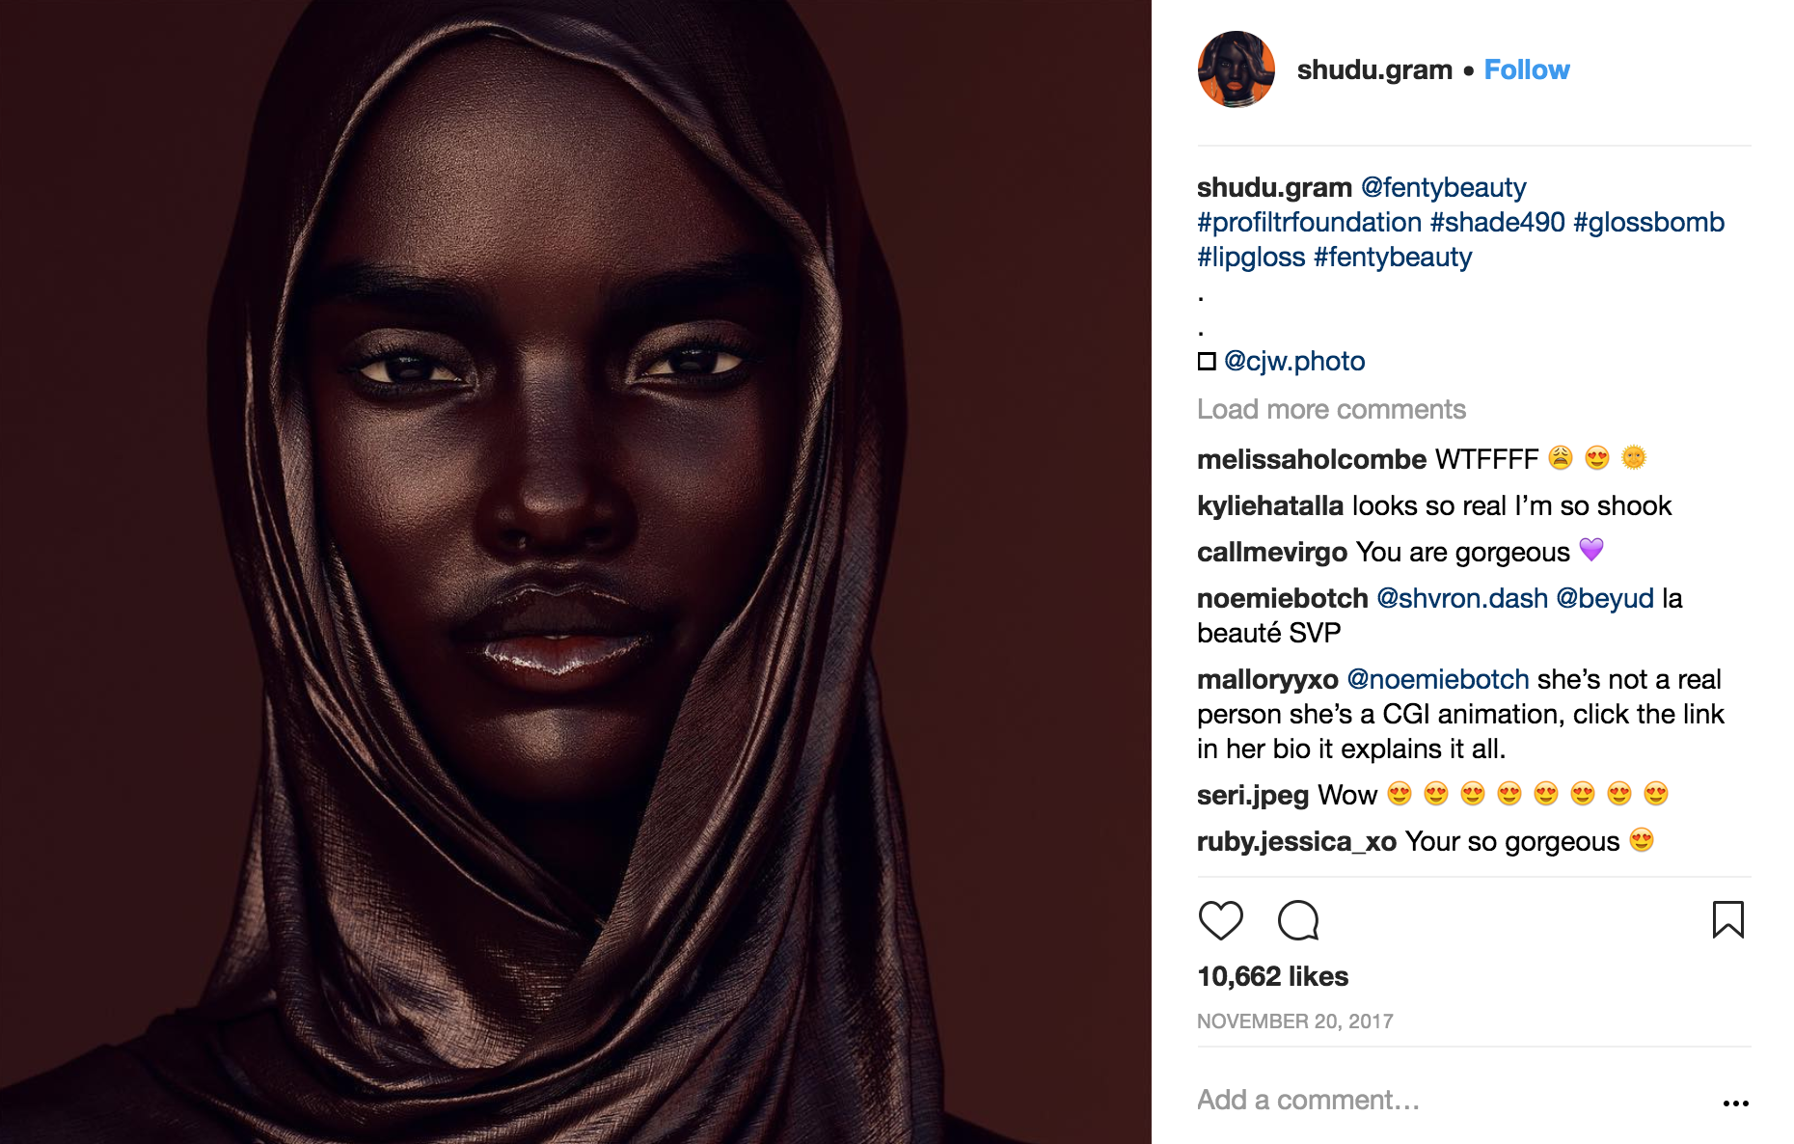This screenshot has width=1794, height=1144.
Task: Click the comment speech bubble icon
Action: 1298,920
